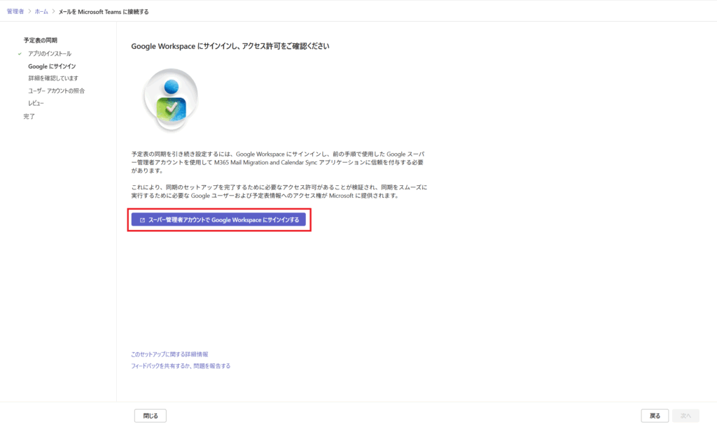Select 詳細を確認しています step in sidebar

point(53,78)
